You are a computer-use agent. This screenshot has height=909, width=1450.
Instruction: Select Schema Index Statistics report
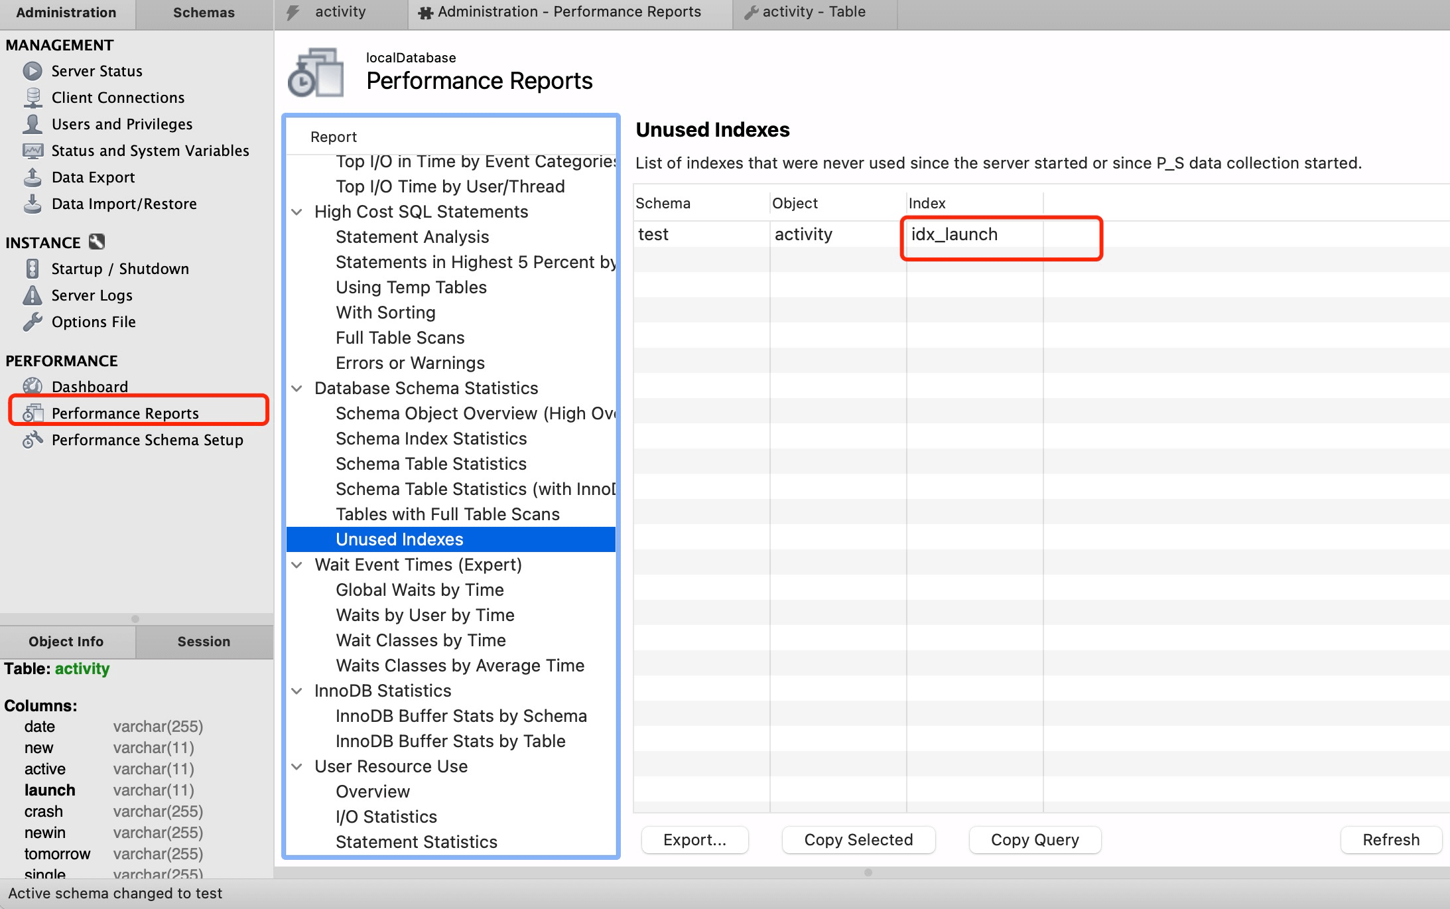pos(431,439)
